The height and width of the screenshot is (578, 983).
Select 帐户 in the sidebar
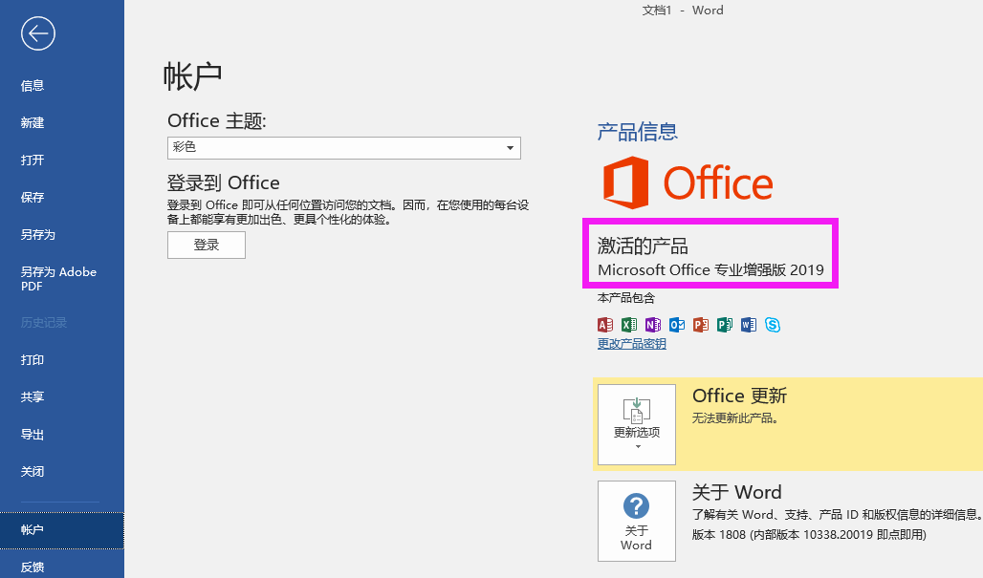click(x=62, y=530)
